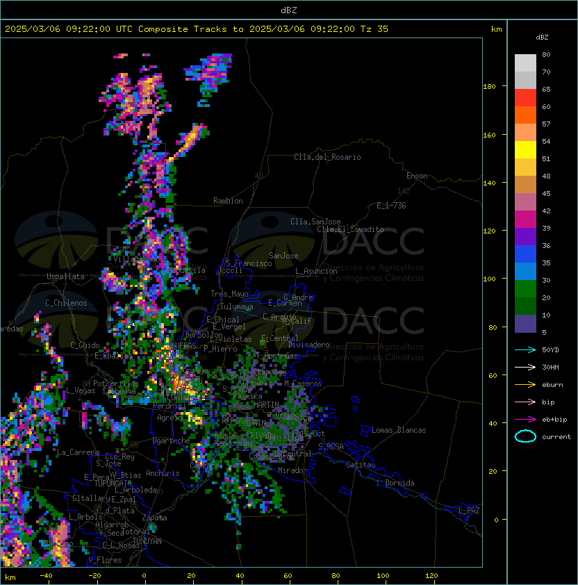
Task: Click the 'Encon' map label
Action: pos(417,176)
